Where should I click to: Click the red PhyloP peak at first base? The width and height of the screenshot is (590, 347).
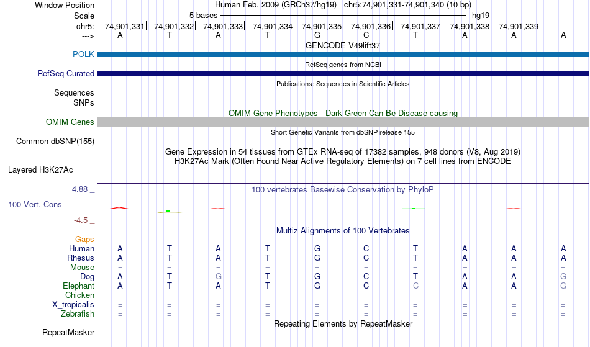point(119,208)
